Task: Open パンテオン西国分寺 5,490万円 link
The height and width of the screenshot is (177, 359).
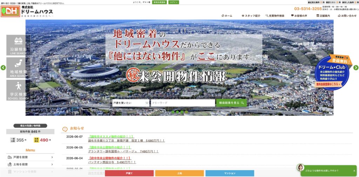Action: (x=112, y=162)
